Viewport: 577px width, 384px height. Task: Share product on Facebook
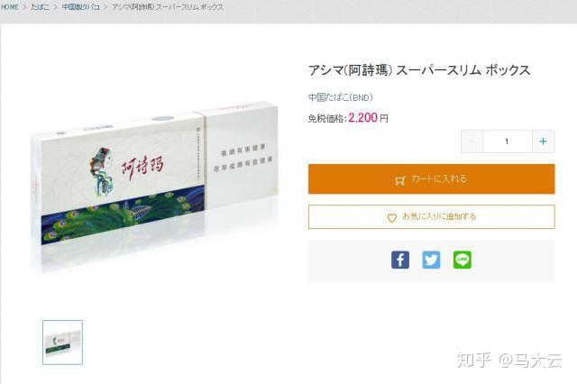(400, 260)
